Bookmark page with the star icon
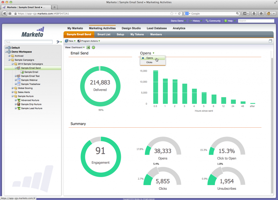 [172, 14]
